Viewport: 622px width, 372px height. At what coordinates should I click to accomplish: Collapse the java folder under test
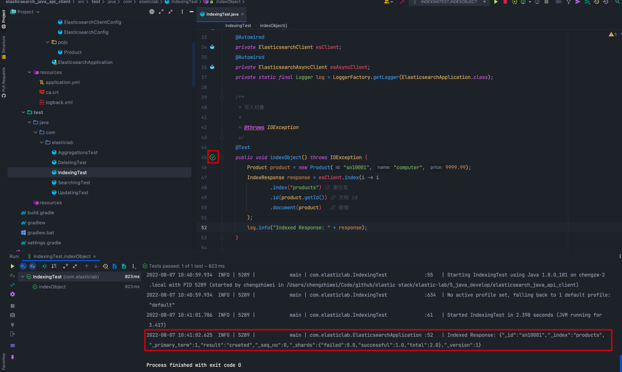[x=29, y=123]
